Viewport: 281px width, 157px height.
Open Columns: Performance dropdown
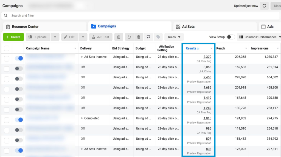tap(260, 37)
